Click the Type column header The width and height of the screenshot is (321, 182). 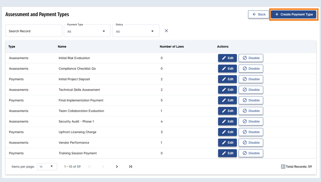pos(12,46)
